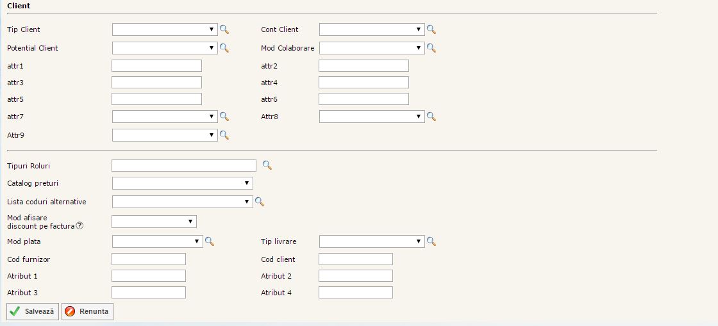
Task: Focus the Cod furnizor text field
Action: tap(149, 259)
